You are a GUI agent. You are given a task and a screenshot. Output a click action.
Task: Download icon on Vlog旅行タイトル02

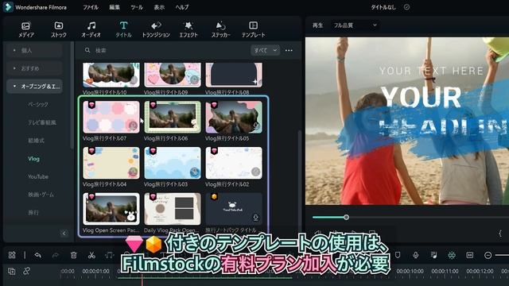[x=256, y=172]
